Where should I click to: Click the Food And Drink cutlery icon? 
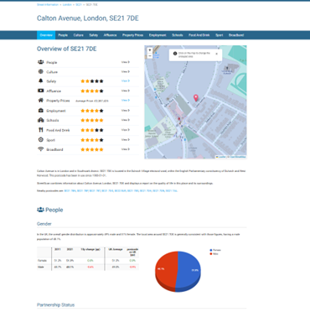(41, 130)
